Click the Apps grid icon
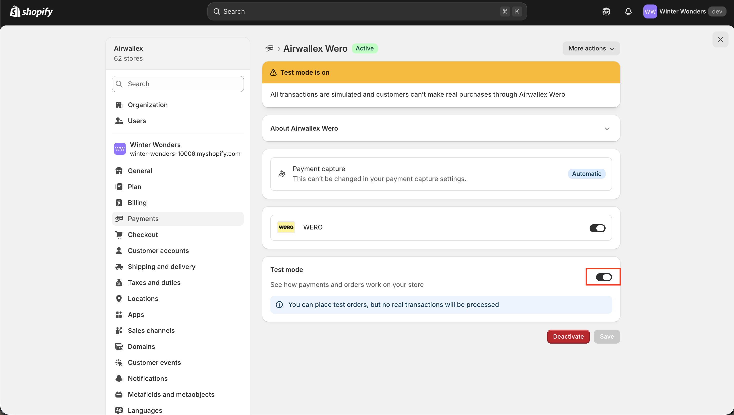The image size is (734, 415). (119, 314)
